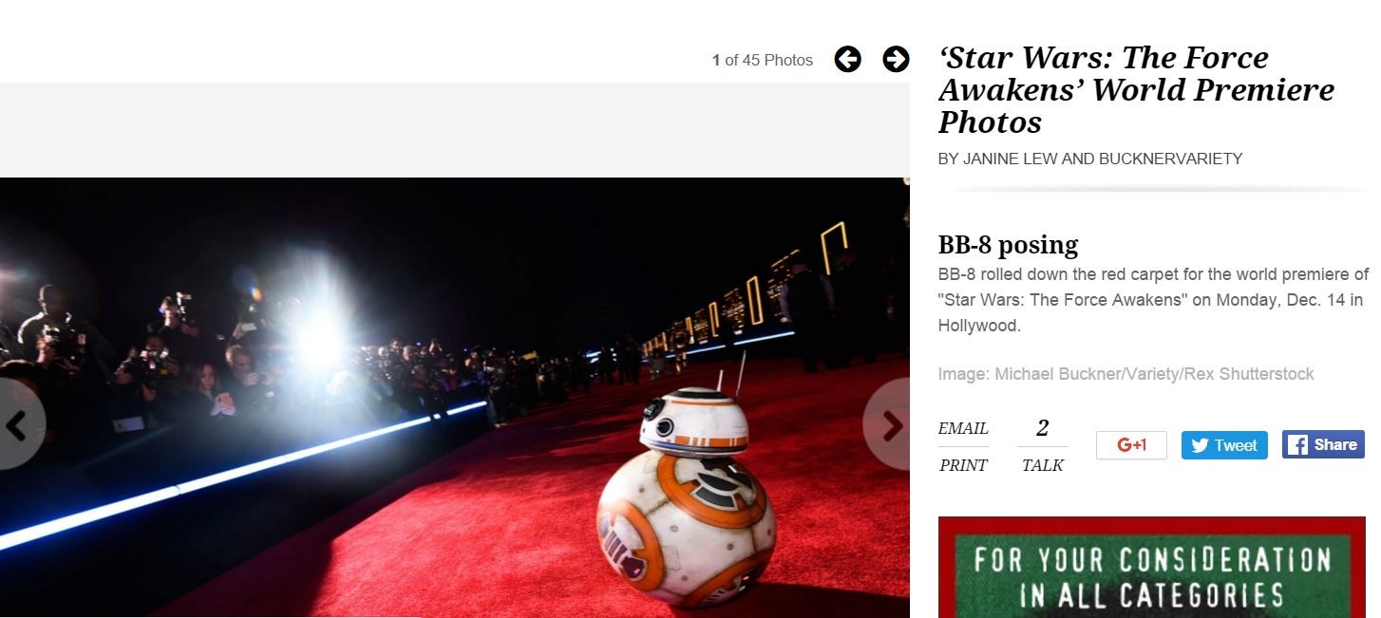Tweet this gallery via Twitter button
This screenshot has width=1381, height=618.
click(x=1224, y=445)
